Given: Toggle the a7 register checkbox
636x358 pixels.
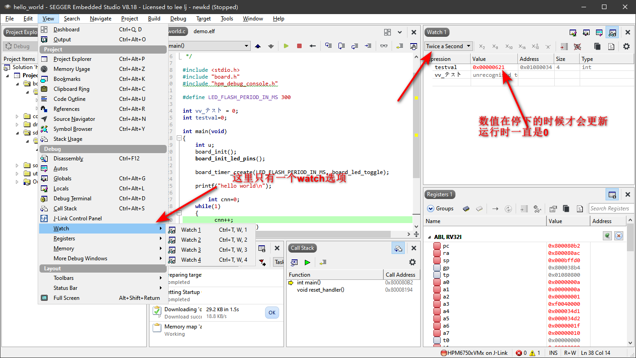Looking at the screenshot, I should 437,333.
